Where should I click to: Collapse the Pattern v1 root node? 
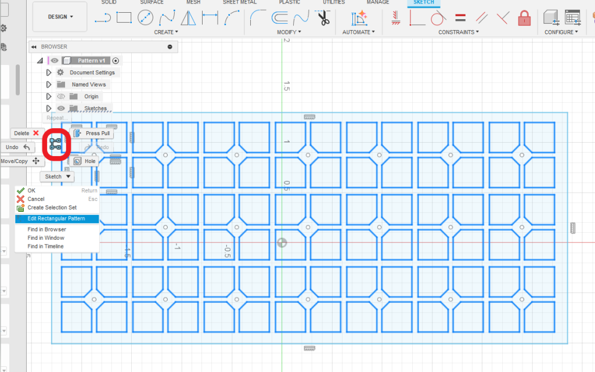[40, 61]
